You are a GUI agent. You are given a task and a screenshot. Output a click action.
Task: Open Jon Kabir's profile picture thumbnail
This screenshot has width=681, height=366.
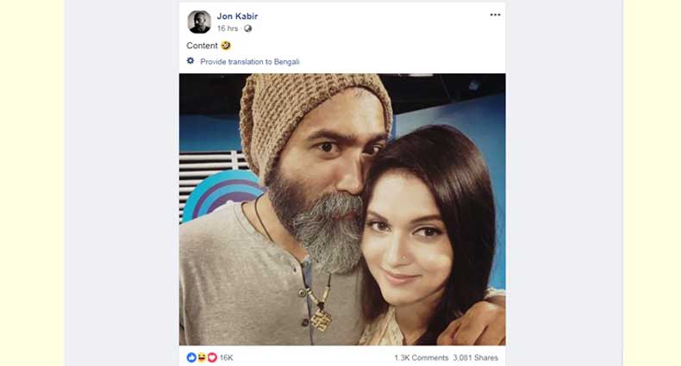coord(199,22)
